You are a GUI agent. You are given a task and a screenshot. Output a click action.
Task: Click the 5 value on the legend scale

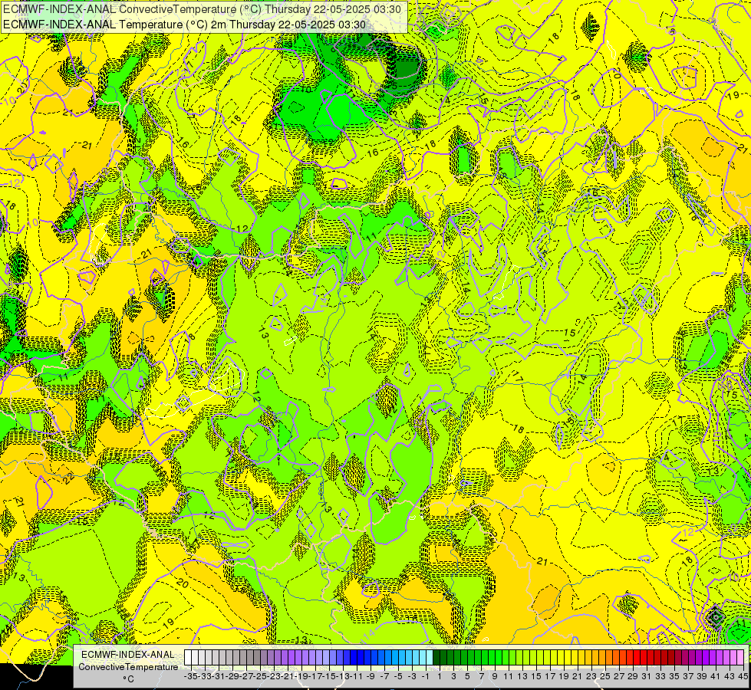467,676
